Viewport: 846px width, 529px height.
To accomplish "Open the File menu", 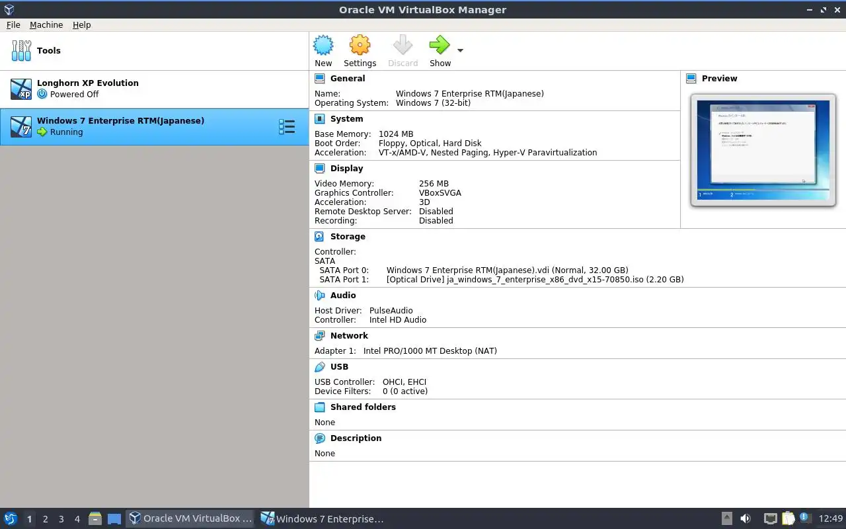I will (x=13, y=24).
